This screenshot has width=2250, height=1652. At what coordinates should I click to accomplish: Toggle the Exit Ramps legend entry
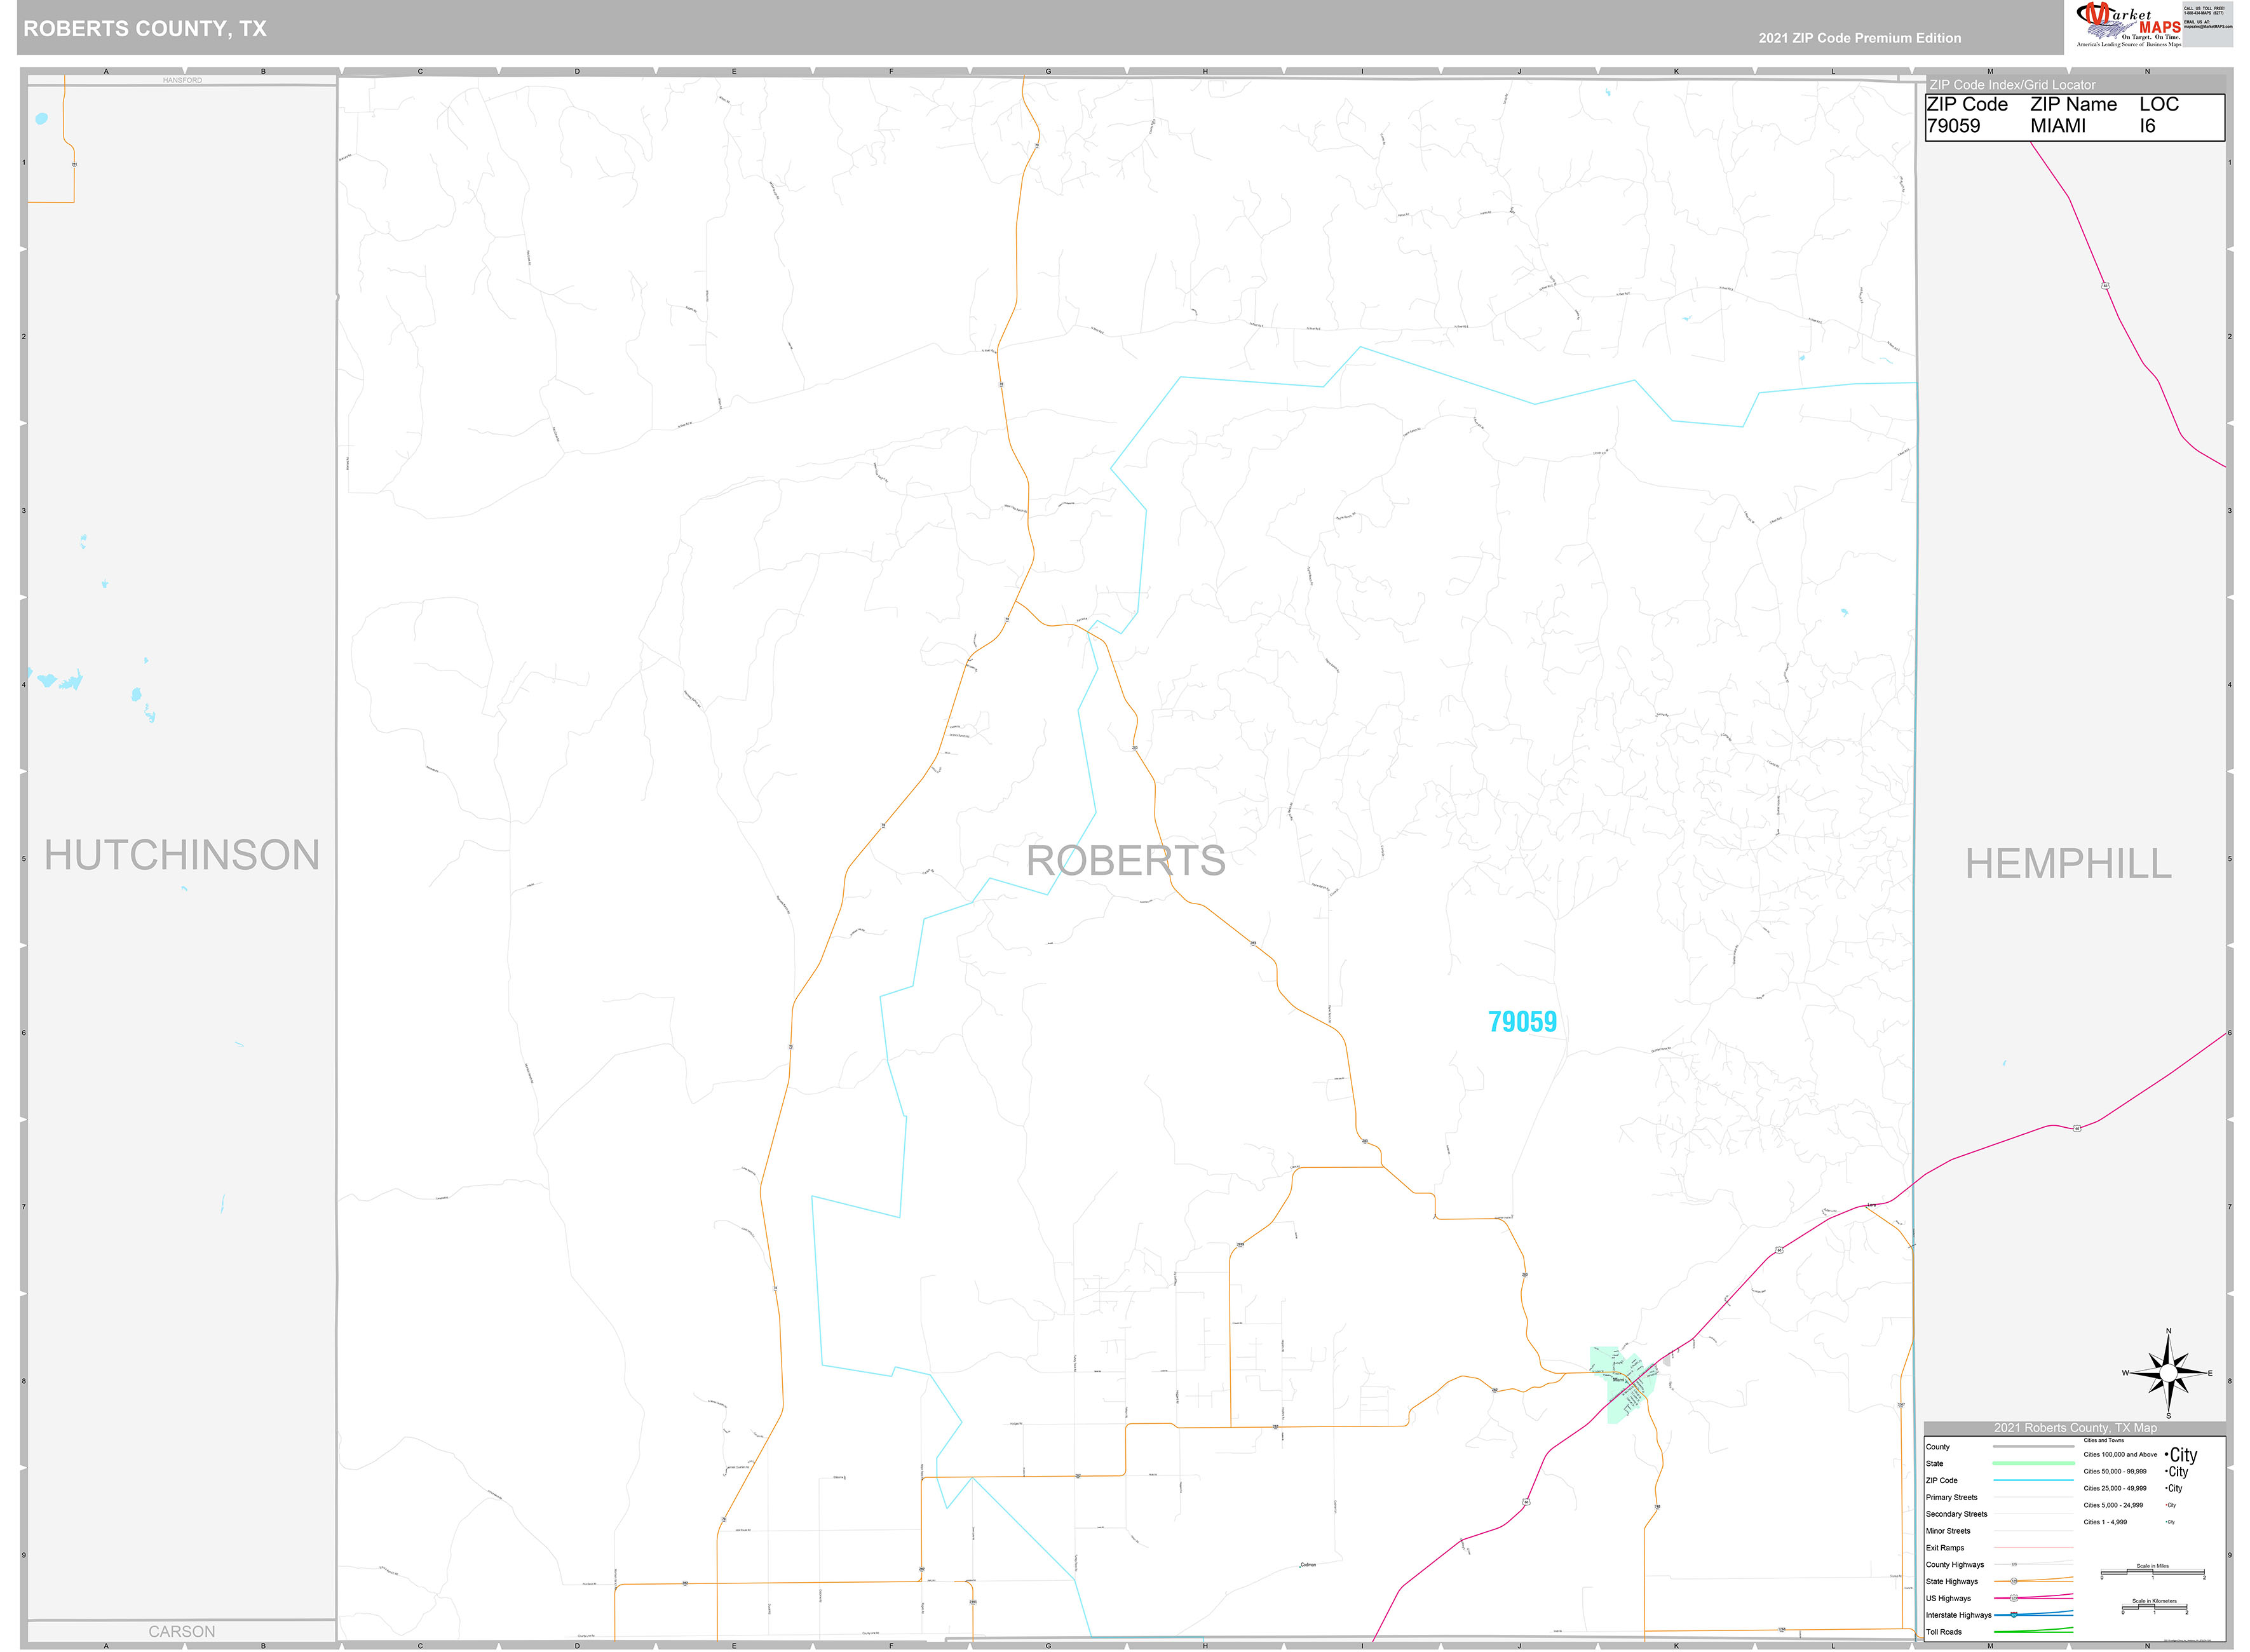point(1945,1548)
